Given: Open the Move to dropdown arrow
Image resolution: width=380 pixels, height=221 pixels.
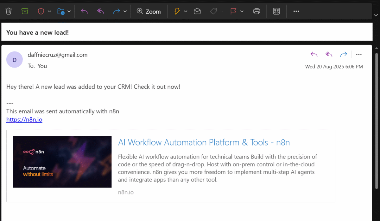Looking at the screenshot, I should coord(69,11).
